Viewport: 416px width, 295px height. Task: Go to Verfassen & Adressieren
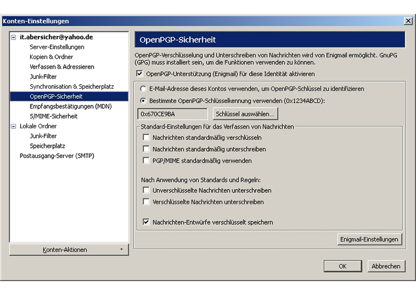[62, 67]
